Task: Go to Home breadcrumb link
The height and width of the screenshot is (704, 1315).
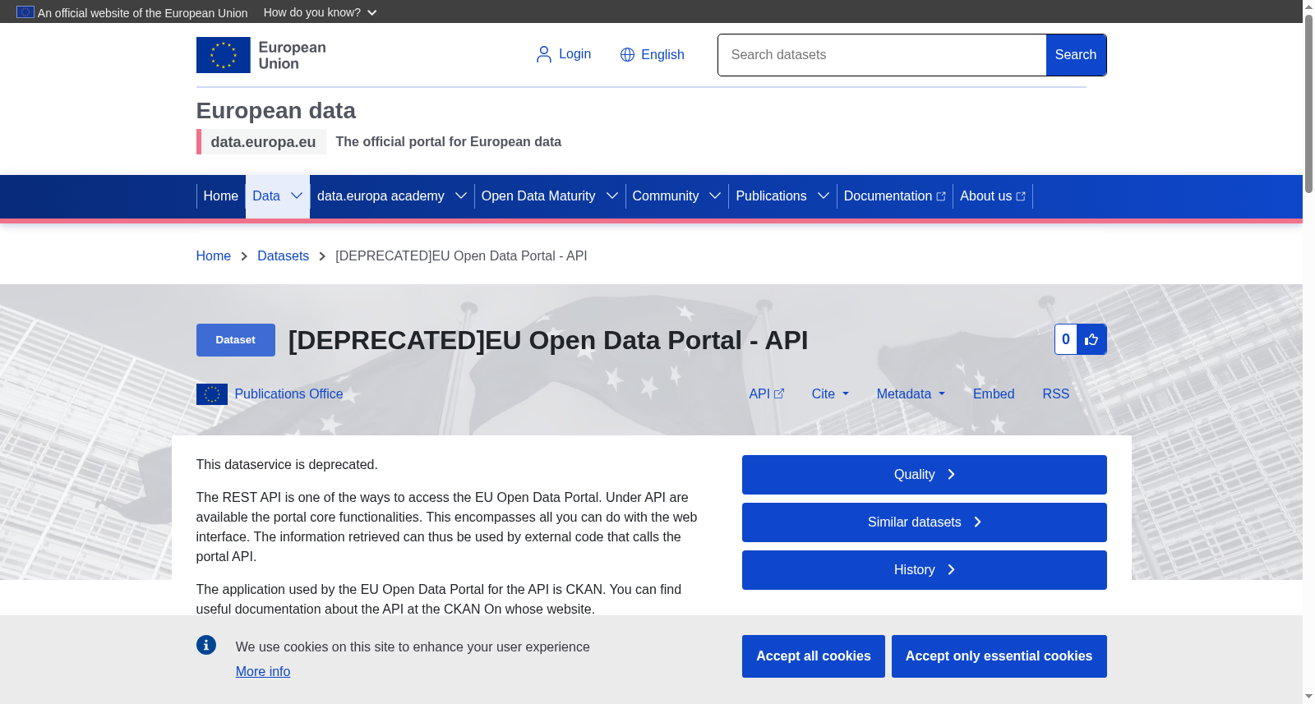Action: point(214,256)
